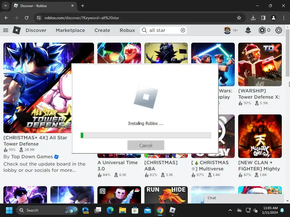Open the hockey mask game thumbnail
This screenshot has width=290, height=217.
coord(119,195)
